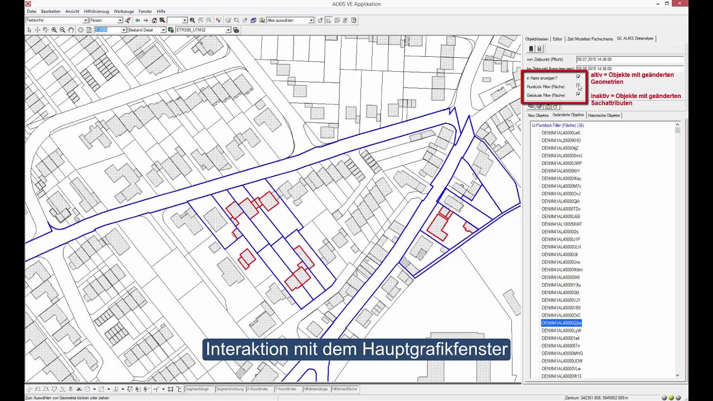This screenshot has height=401, width=713.
Task: Open the Datei menu
Action: (32, 11)
